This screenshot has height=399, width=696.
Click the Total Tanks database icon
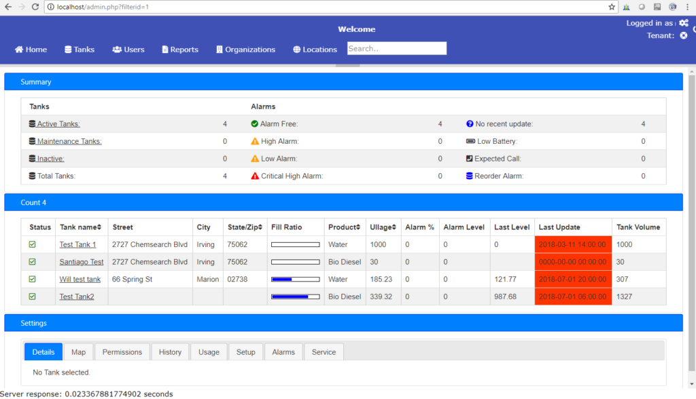coord(32,176)
